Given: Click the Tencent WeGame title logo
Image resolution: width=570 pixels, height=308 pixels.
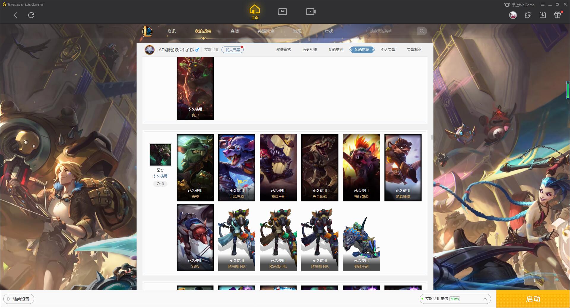Looking at the screenshot, I should pos(23,4).
